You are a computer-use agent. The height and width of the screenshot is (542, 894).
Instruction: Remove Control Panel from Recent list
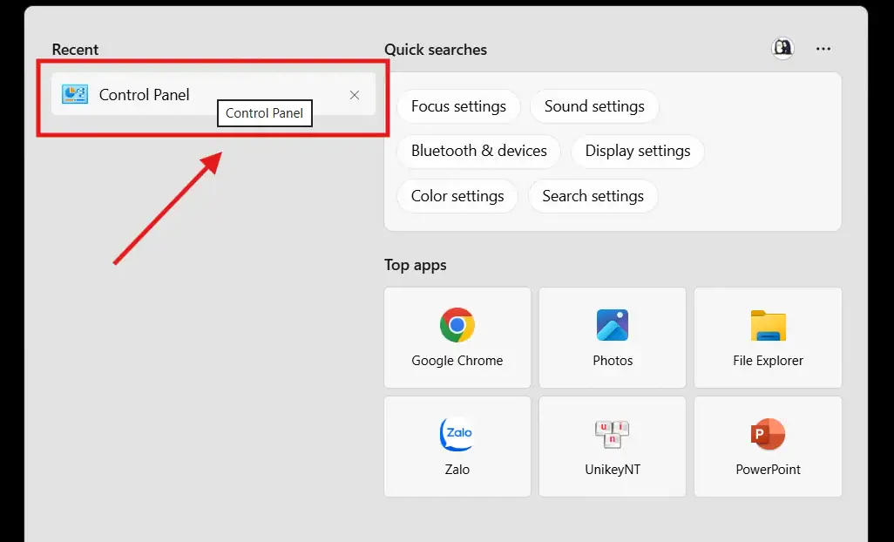click(355, 95)
